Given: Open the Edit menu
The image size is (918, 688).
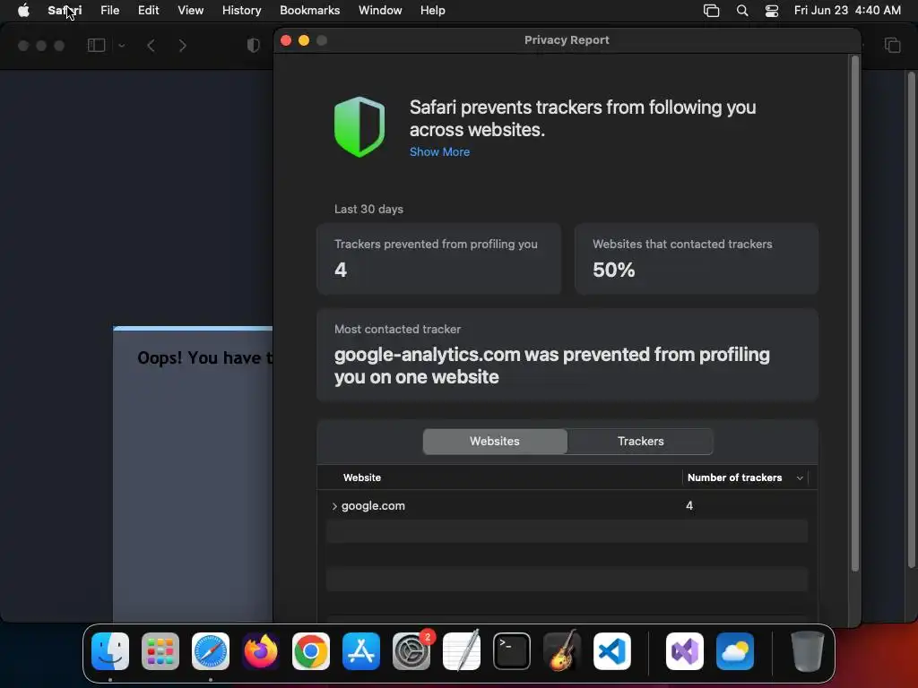Looking at the screenshot, I should point(148,11).
